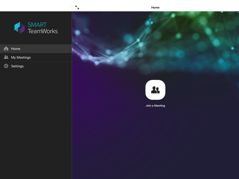Screen dimensions: 239x179
Task: Click the SMART TeamWorks logo
Action: (x=36, y=28)
